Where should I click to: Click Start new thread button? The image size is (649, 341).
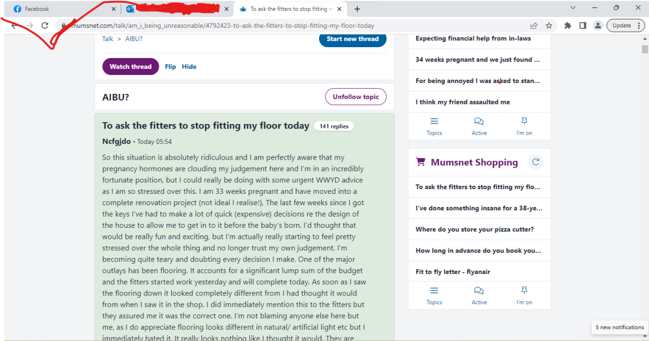tap(352, 39)
